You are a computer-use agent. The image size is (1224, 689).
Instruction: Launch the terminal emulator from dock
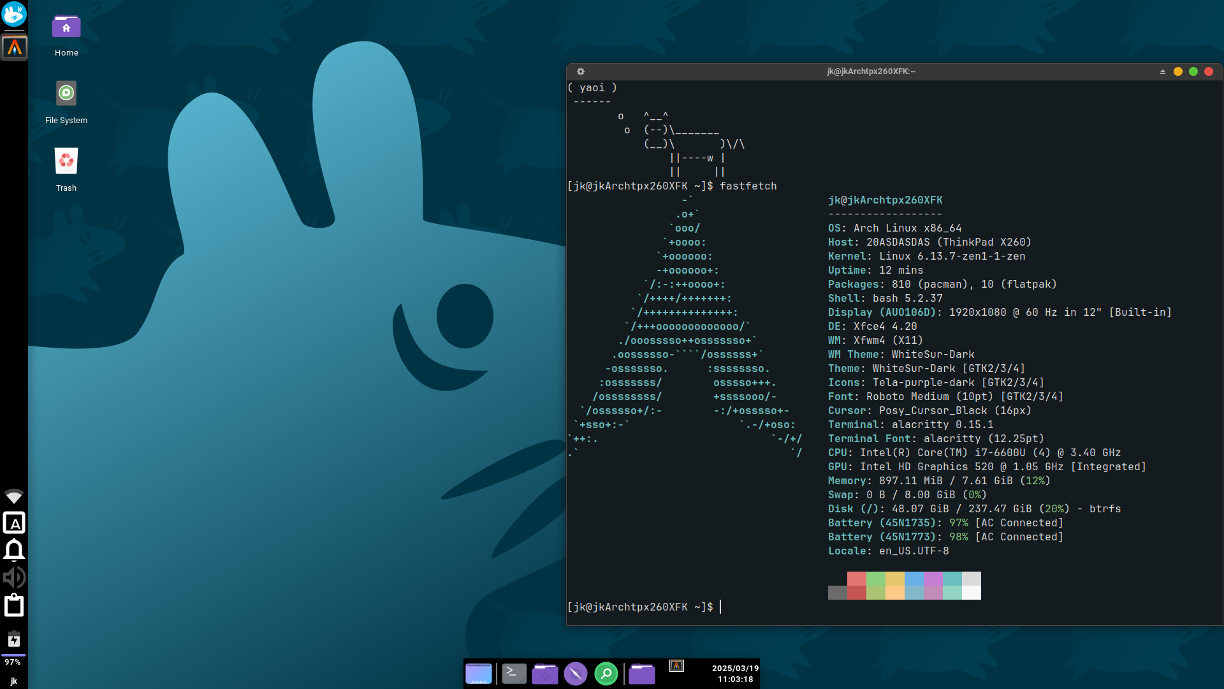[x=514, y=674]
